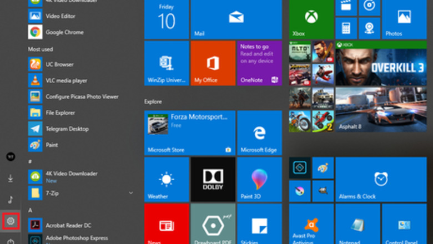This screenshot has height=244, width=433.
Task: Open the black Dolby tile
Action: (x=213, y=180)
